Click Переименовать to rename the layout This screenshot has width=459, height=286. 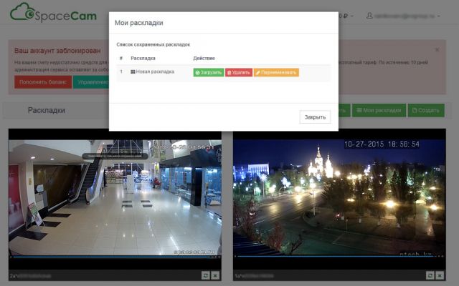coord(276,72)
